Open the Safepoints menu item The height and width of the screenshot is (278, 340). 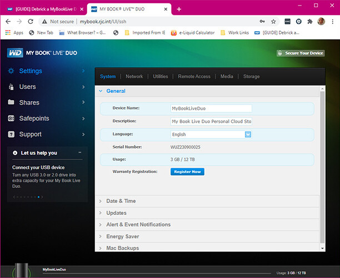[x=34, y=118]
